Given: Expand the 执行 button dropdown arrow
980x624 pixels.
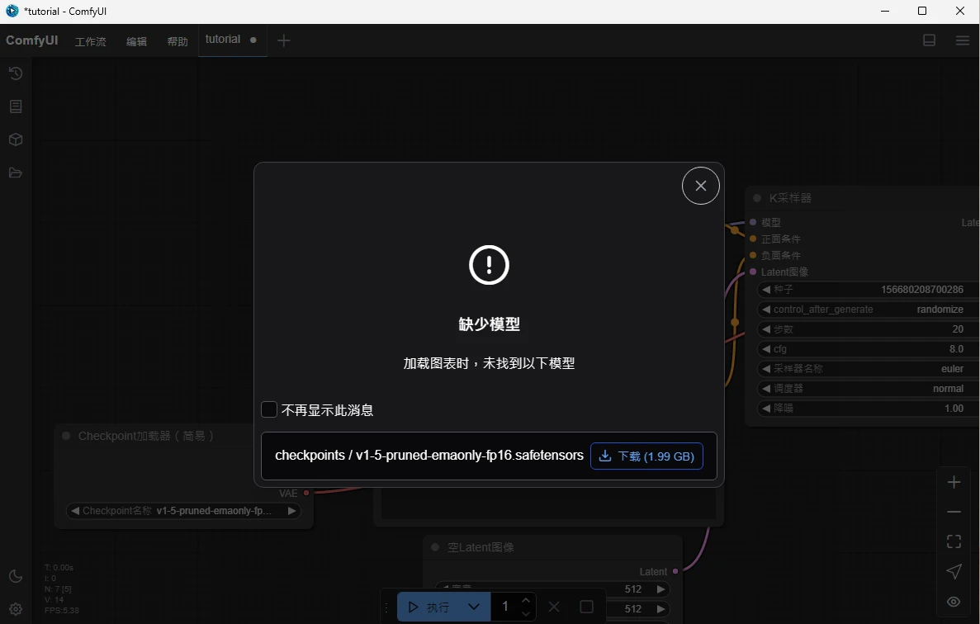Looking at the screenshot, I should 473,607.
